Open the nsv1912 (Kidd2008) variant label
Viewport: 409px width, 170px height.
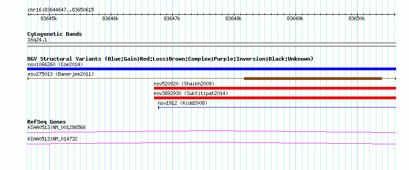coord(182,103)
